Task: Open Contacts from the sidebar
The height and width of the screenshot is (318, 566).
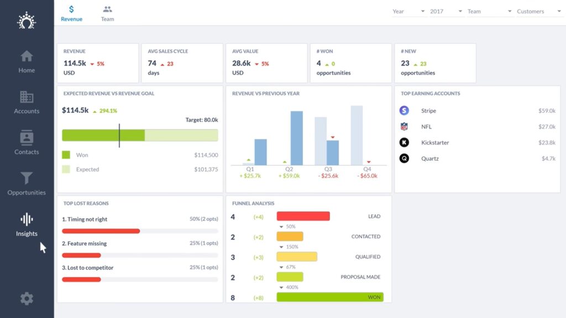Action: pyautogui.click(x=26, y=142)
